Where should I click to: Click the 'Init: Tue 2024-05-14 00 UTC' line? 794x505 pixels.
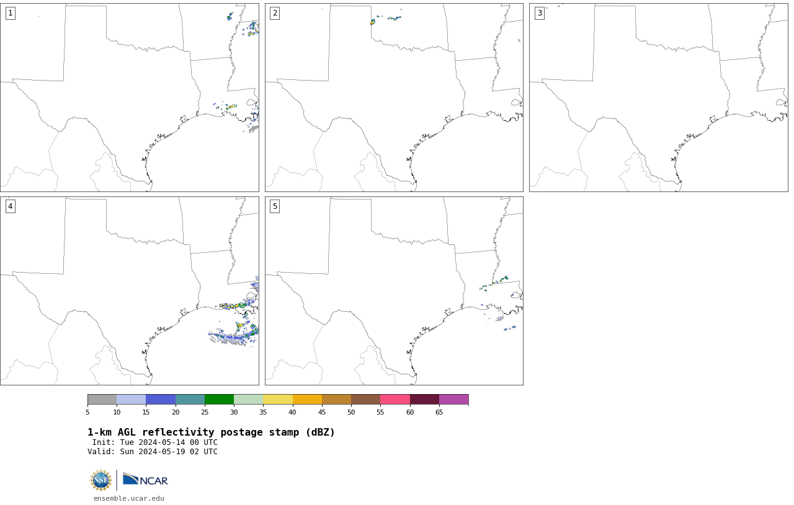click(155, 442)
